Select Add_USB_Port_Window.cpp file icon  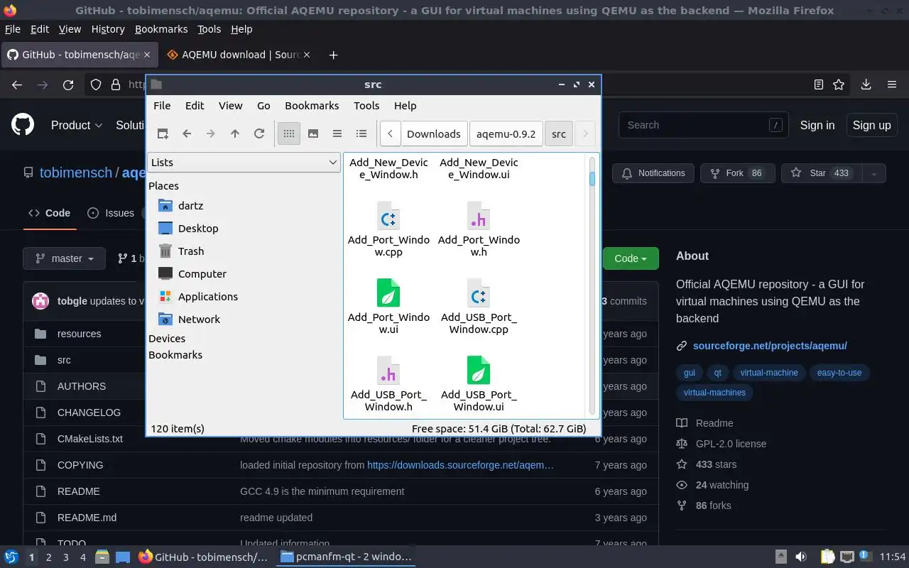click(x=479, y=293)
